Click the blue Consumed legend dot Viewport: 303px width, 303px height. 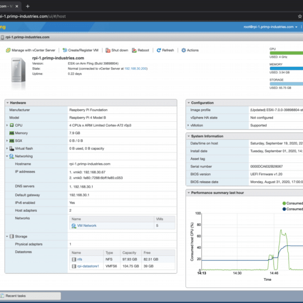pyautogui.click(x=284, y=209)
